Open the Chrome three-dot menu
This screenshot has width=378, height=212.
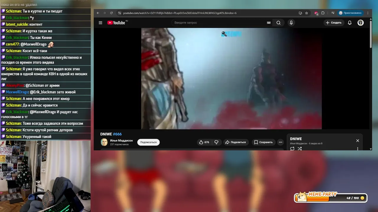pyautogui.click(x=368, y=13)
